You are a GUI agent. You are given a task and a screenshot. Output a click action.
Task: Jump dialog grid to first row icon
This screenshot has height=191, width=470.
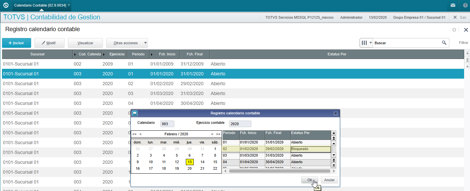pyautogui.click(x=334, y=133)
